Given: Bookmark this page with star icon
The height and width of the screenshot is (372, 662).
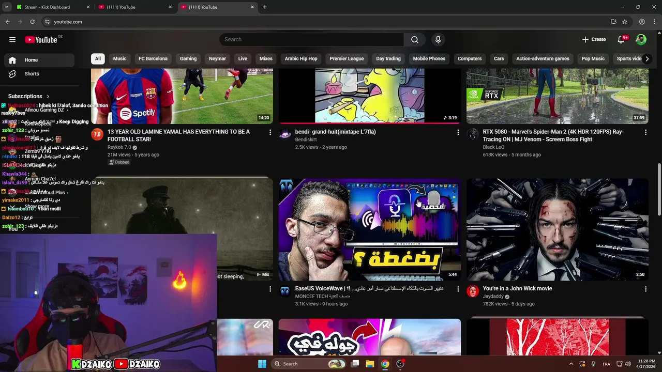Looking at the screenshot, I should tap(625, 22).
